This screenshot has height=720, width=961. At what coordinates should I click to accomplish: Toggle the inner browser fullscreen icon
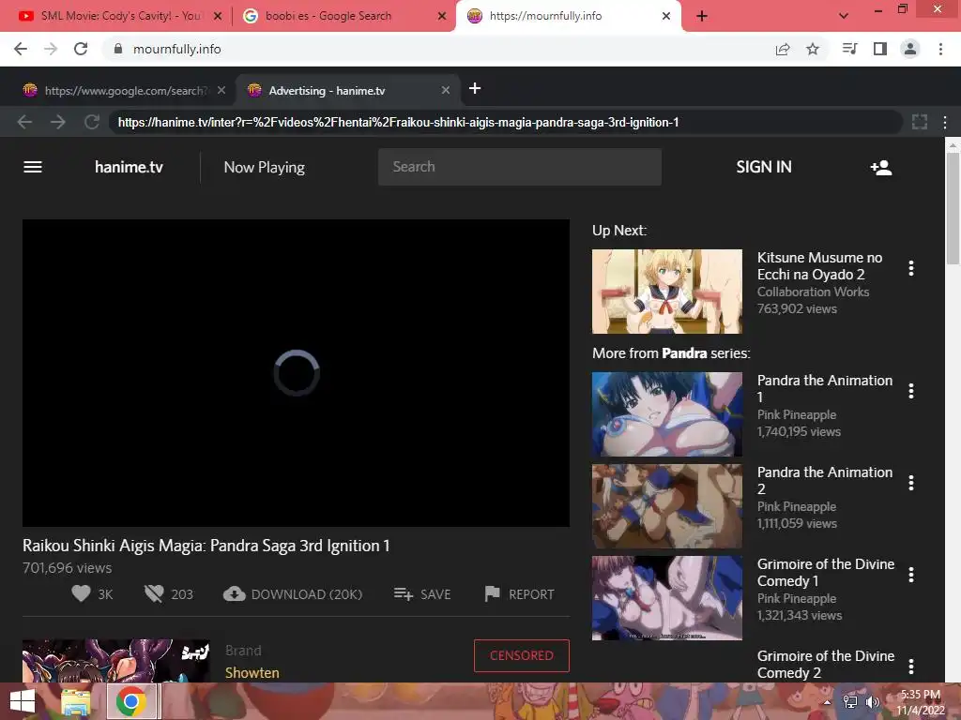click(920, 122)
